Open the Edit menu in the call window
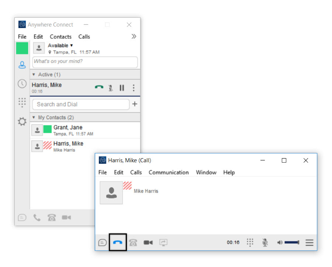The image size is (332, 267). (119, 172)
